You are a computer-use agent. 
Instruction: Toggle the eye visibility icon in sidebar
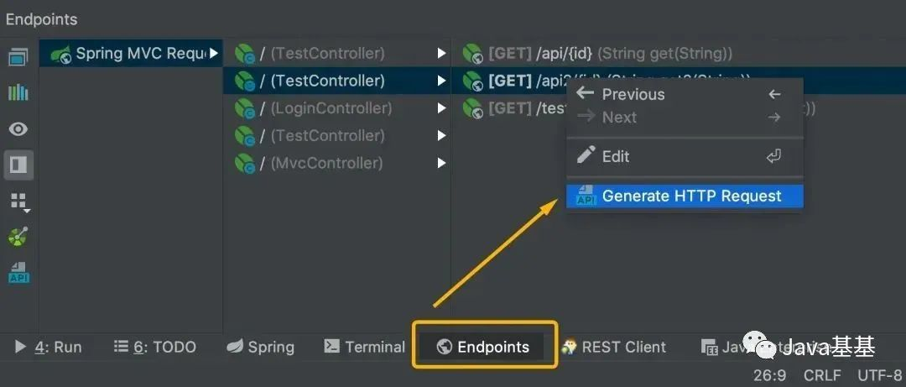(x=18, y=129)
